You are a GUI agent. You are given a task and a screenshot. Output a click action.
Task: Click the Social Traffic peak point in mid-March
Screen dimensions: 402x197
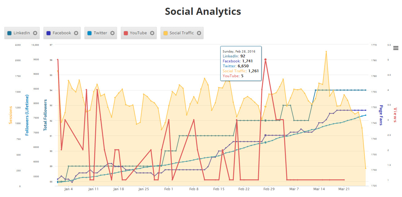point(326,52)
